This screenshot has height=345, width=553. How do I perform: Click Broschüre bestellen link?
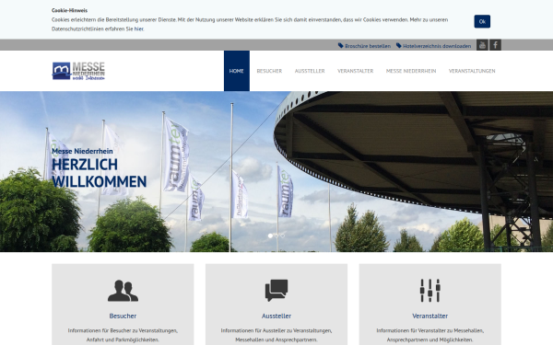(x=368, y=46)
